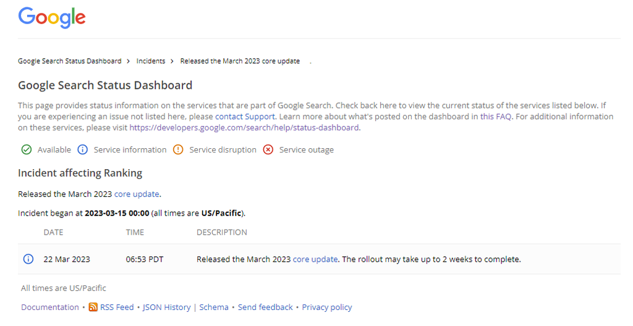Click the orange Service disruption icon
The height and width of the screenshot is (326, 633).
pos(178,149)
